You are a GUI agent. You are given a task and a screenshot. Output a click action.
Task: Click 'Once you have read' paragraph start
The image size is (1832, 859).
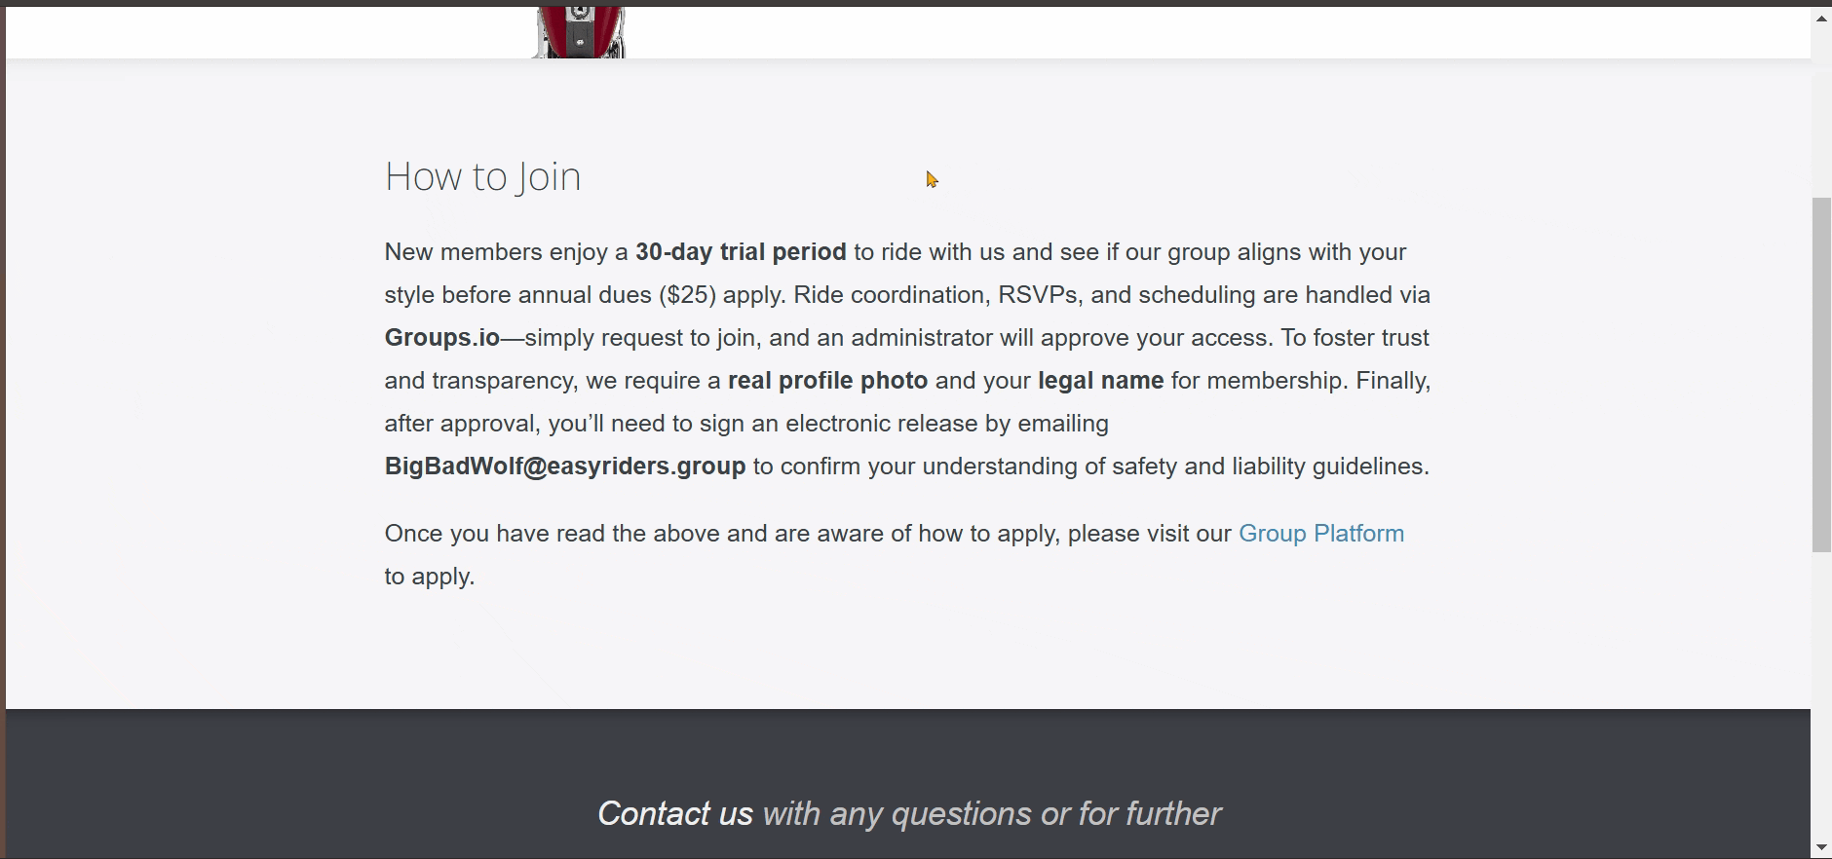pos(468,534)
